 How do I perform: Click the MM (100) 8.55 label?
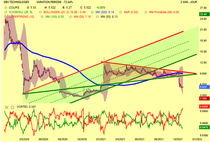[55, 17]
